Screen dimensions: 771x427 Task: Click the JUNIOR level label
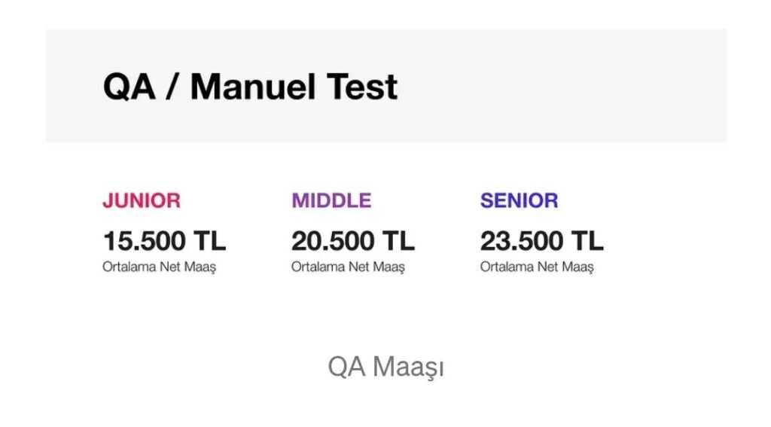(x=142, y=201)
